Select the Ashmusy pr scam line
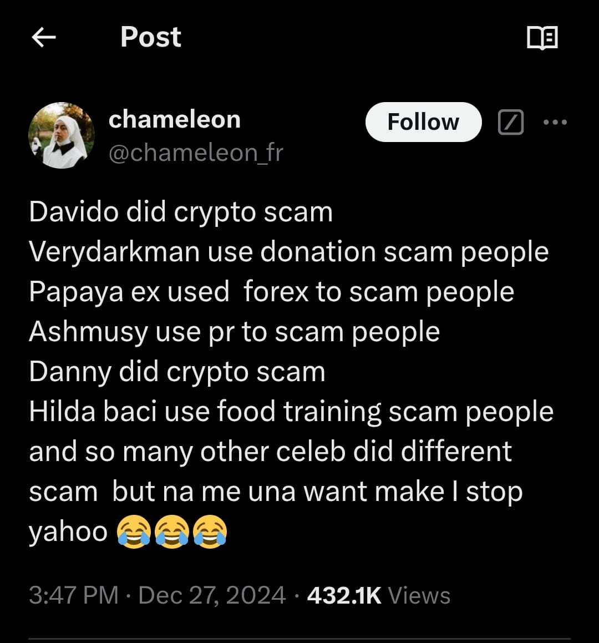 click(234, 332)
